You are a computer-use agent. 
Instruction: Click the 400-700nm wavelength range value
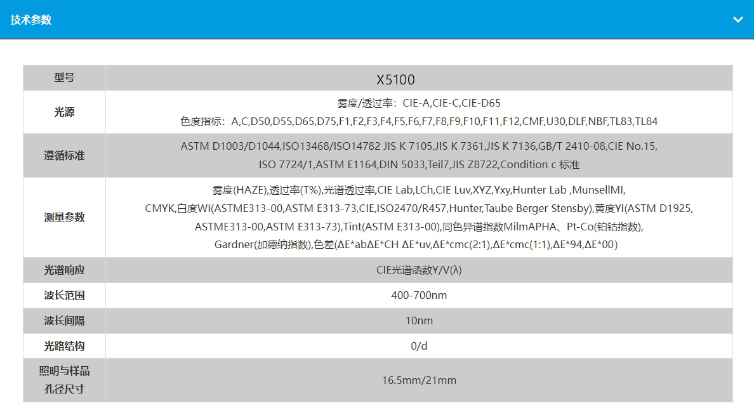[x=419, y=295]
